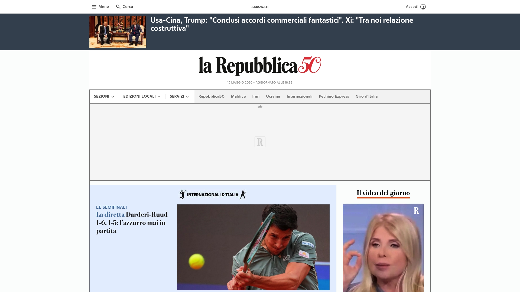The image size is (520, 292).
Task: Expand the EDIZIONI LOCALI dropdown
Action: (142, 97)
